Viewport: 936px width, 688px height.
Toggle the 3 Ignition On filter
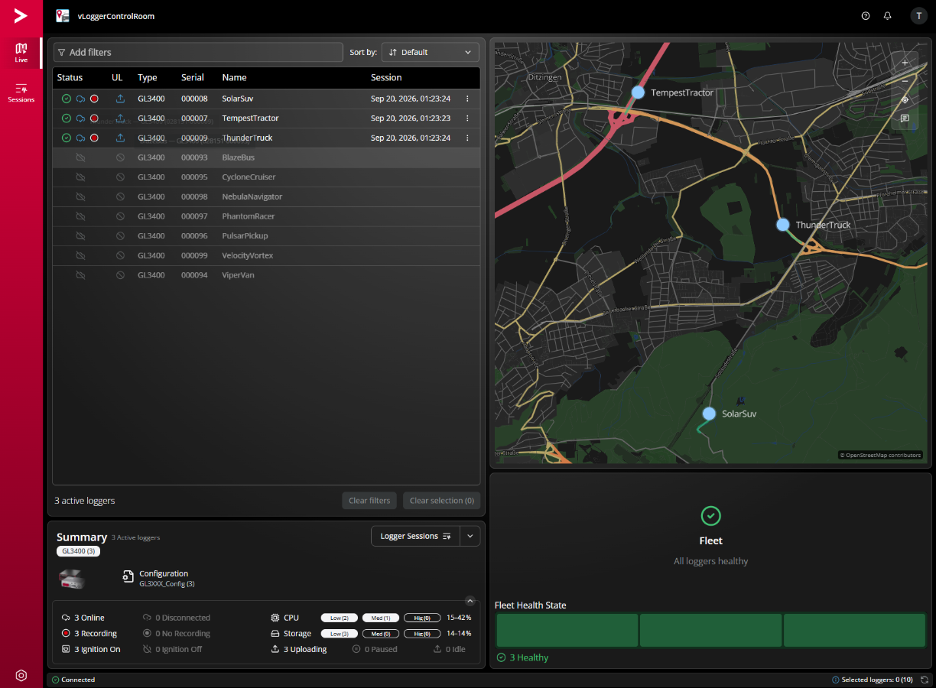coord(91,649)
